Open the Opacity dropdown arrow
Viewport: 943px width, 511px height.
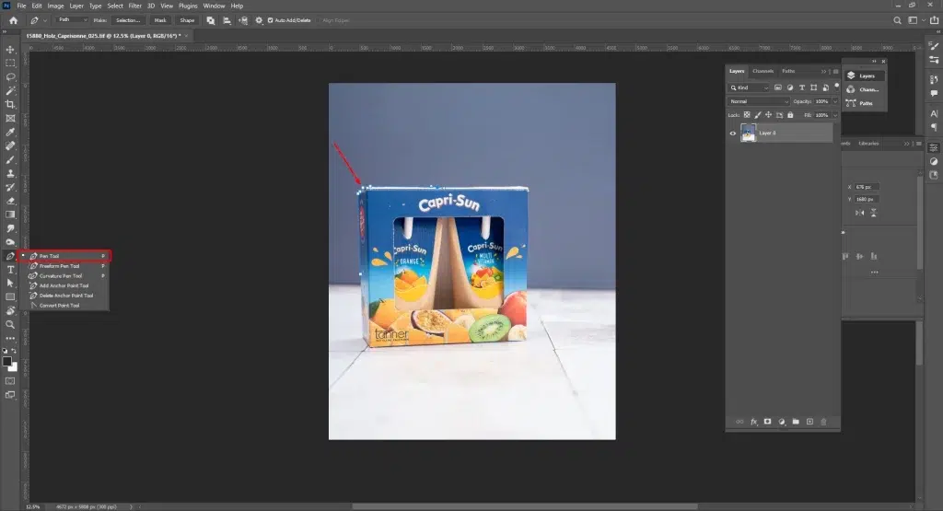[834, 101]
